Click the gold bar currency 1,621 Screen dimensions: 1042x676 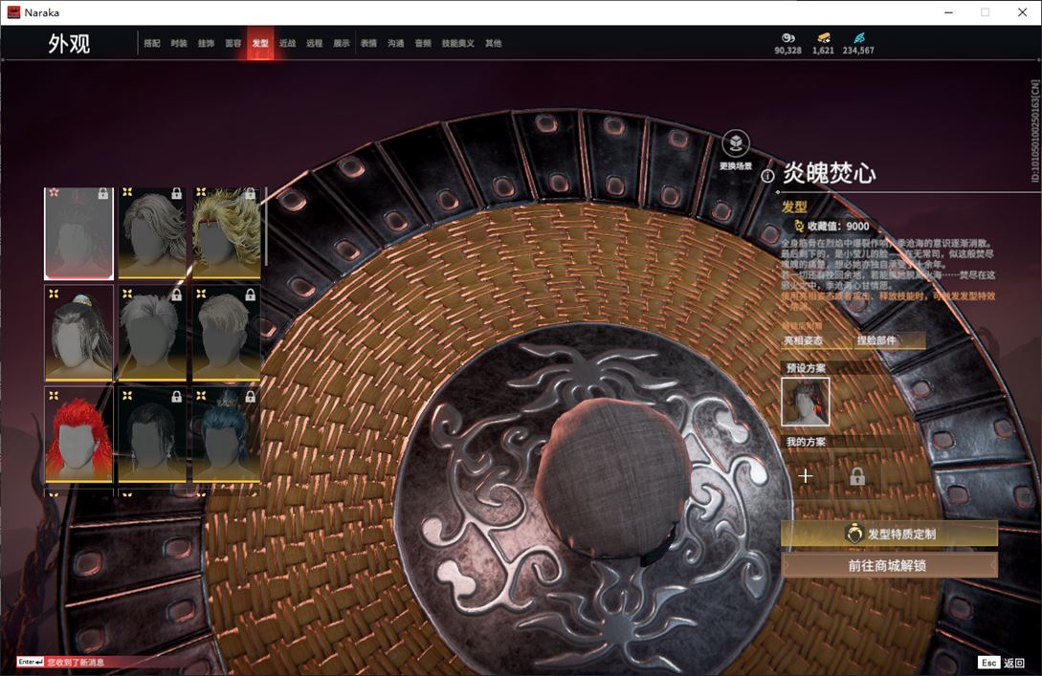pyautogui.click(x=824, y=44)
